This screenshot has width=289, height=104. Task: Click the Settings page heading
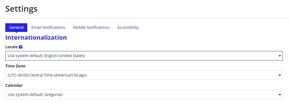tap(21, 9)
